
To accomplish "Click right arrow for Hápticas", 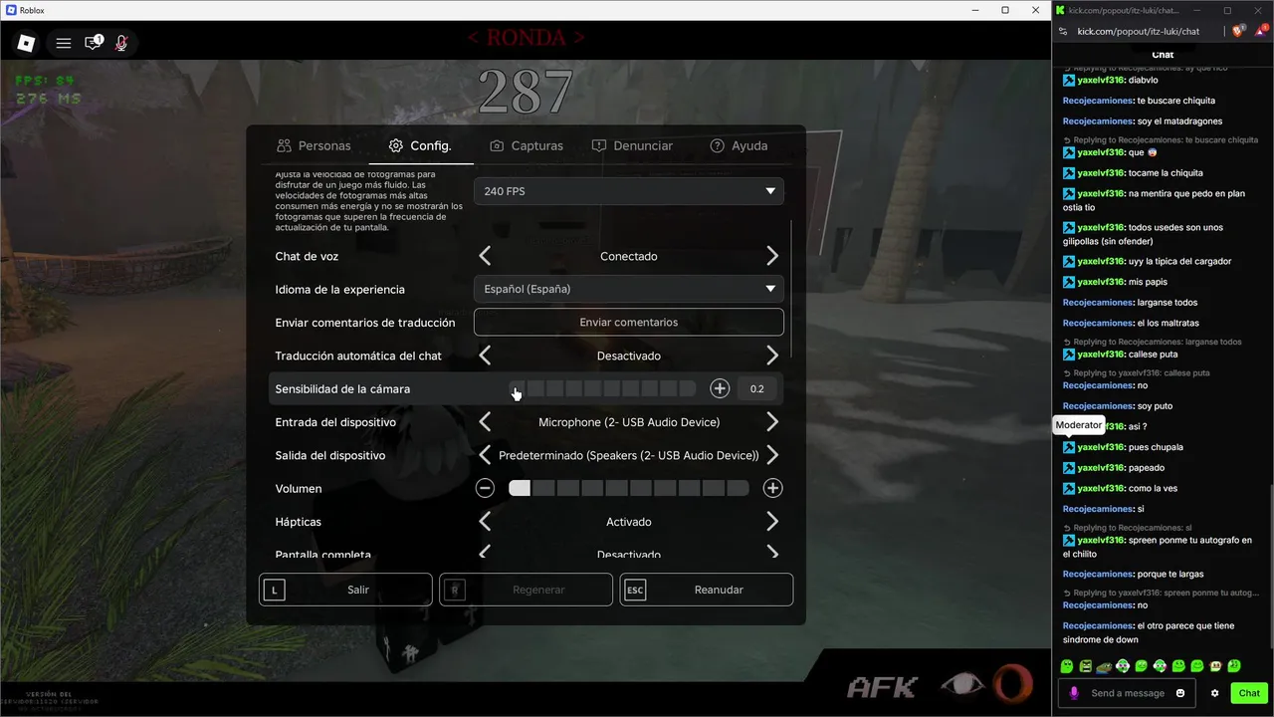I will [x=772, y=522].
